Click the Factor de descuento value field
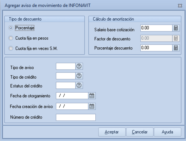This screenshot has height=141, width=186. tap(156, 38)
